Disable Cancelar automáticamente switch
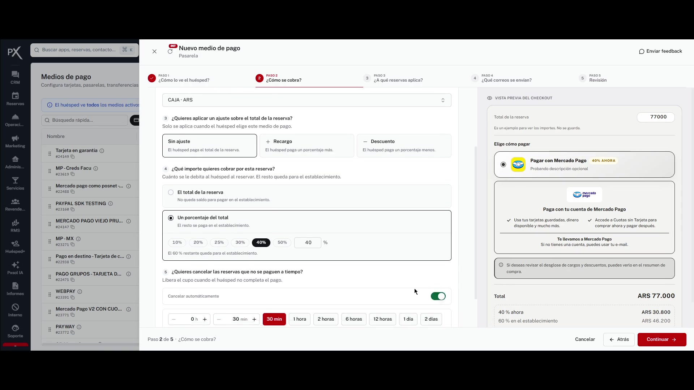The width and height of the screenshot is (694, 390). coord(438,296)
